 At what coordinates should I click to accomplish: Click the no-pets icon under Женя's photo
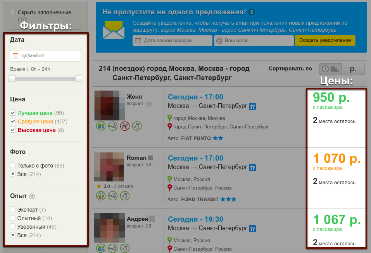coord(125,126)
